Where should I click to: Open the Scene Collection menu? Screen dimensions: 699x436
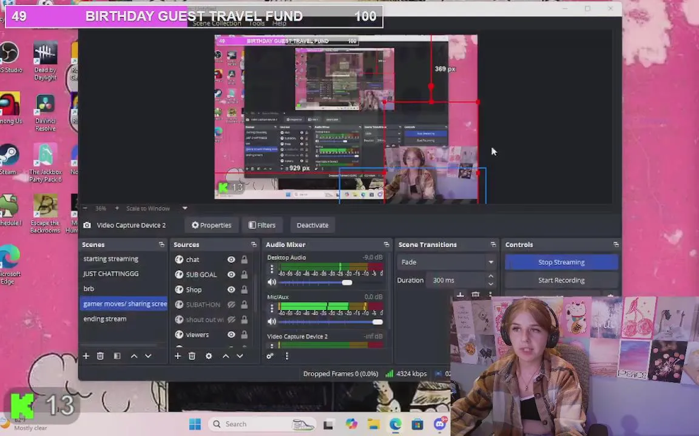coord(217,23)
